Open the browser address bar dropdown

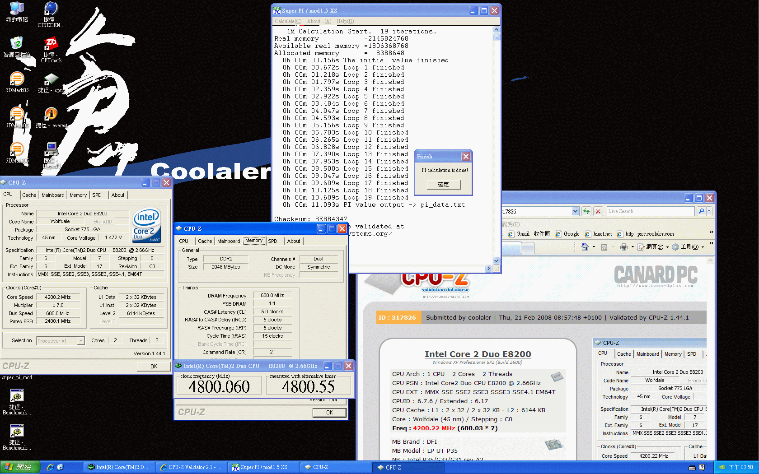pos(575,211)
